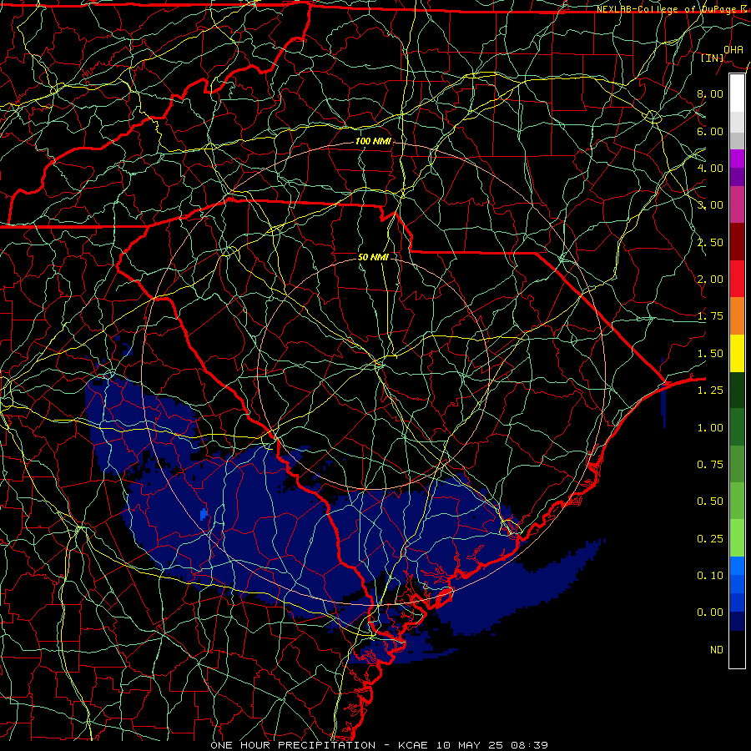
Task: Pick the yellow legend swatch
Action: click(737, 353)
